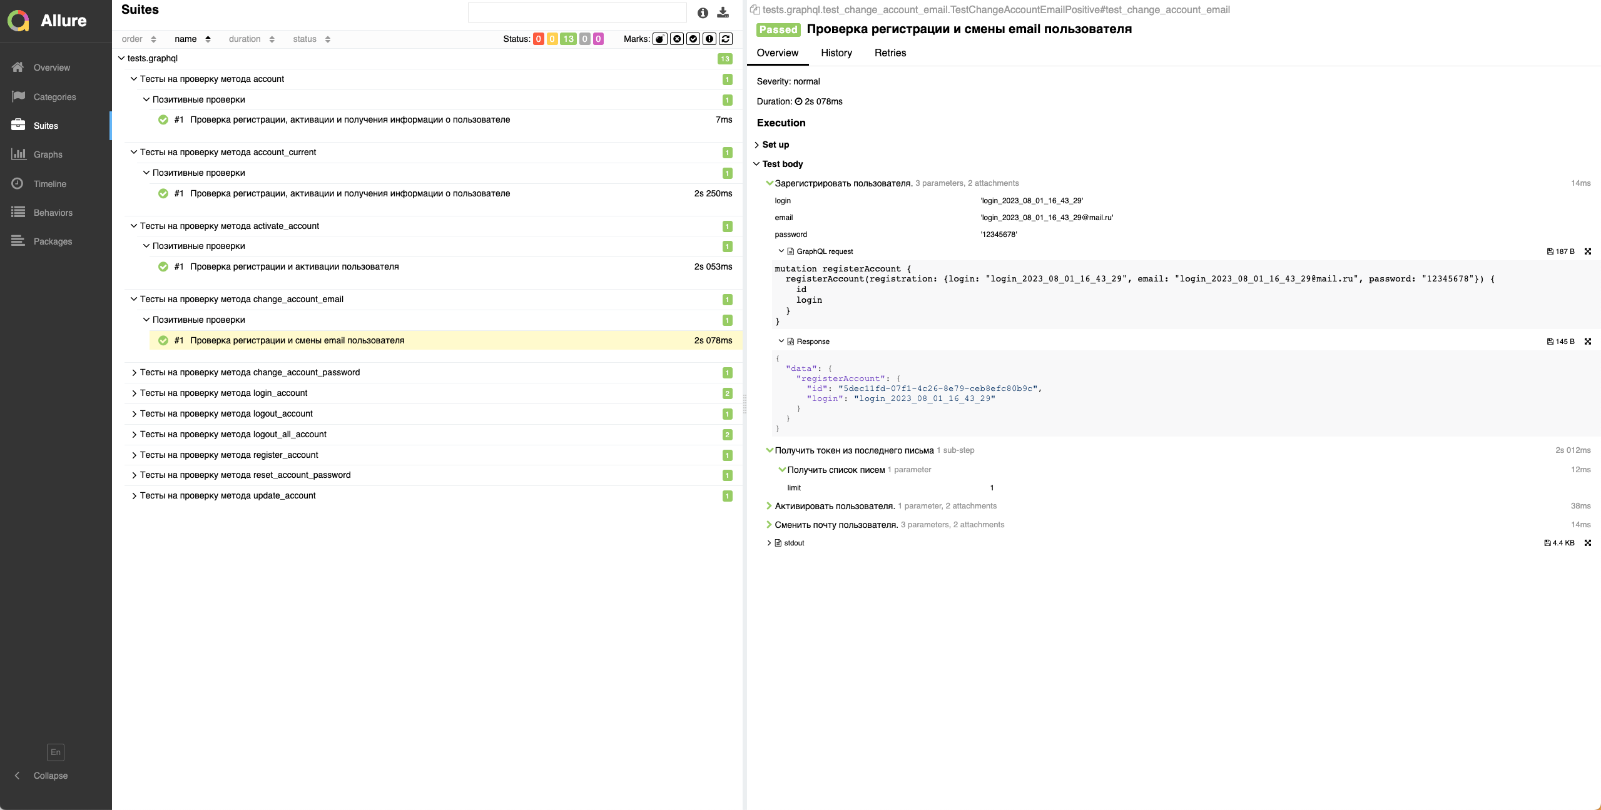The height and width of the screenshot is (810, 1601).
Task: Click the suites search input field
Action: (x=577, y=13)
